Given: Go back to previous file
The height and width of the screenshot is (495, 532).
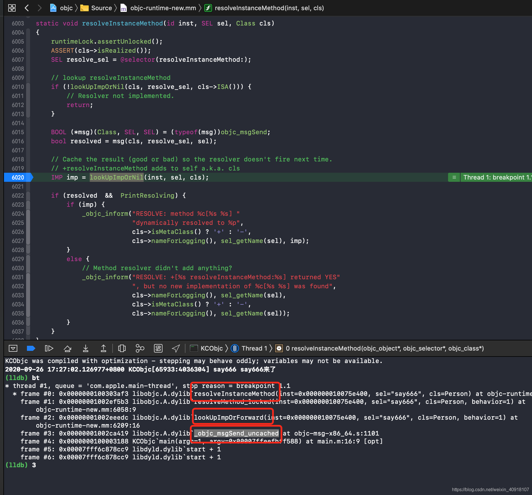Looking at the screenshot, I should pos(27,8).
